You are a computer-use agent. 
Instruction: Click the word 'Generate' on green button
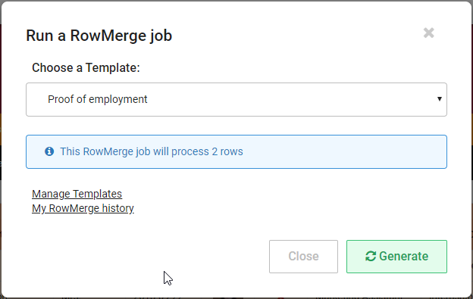pos(403,257)
